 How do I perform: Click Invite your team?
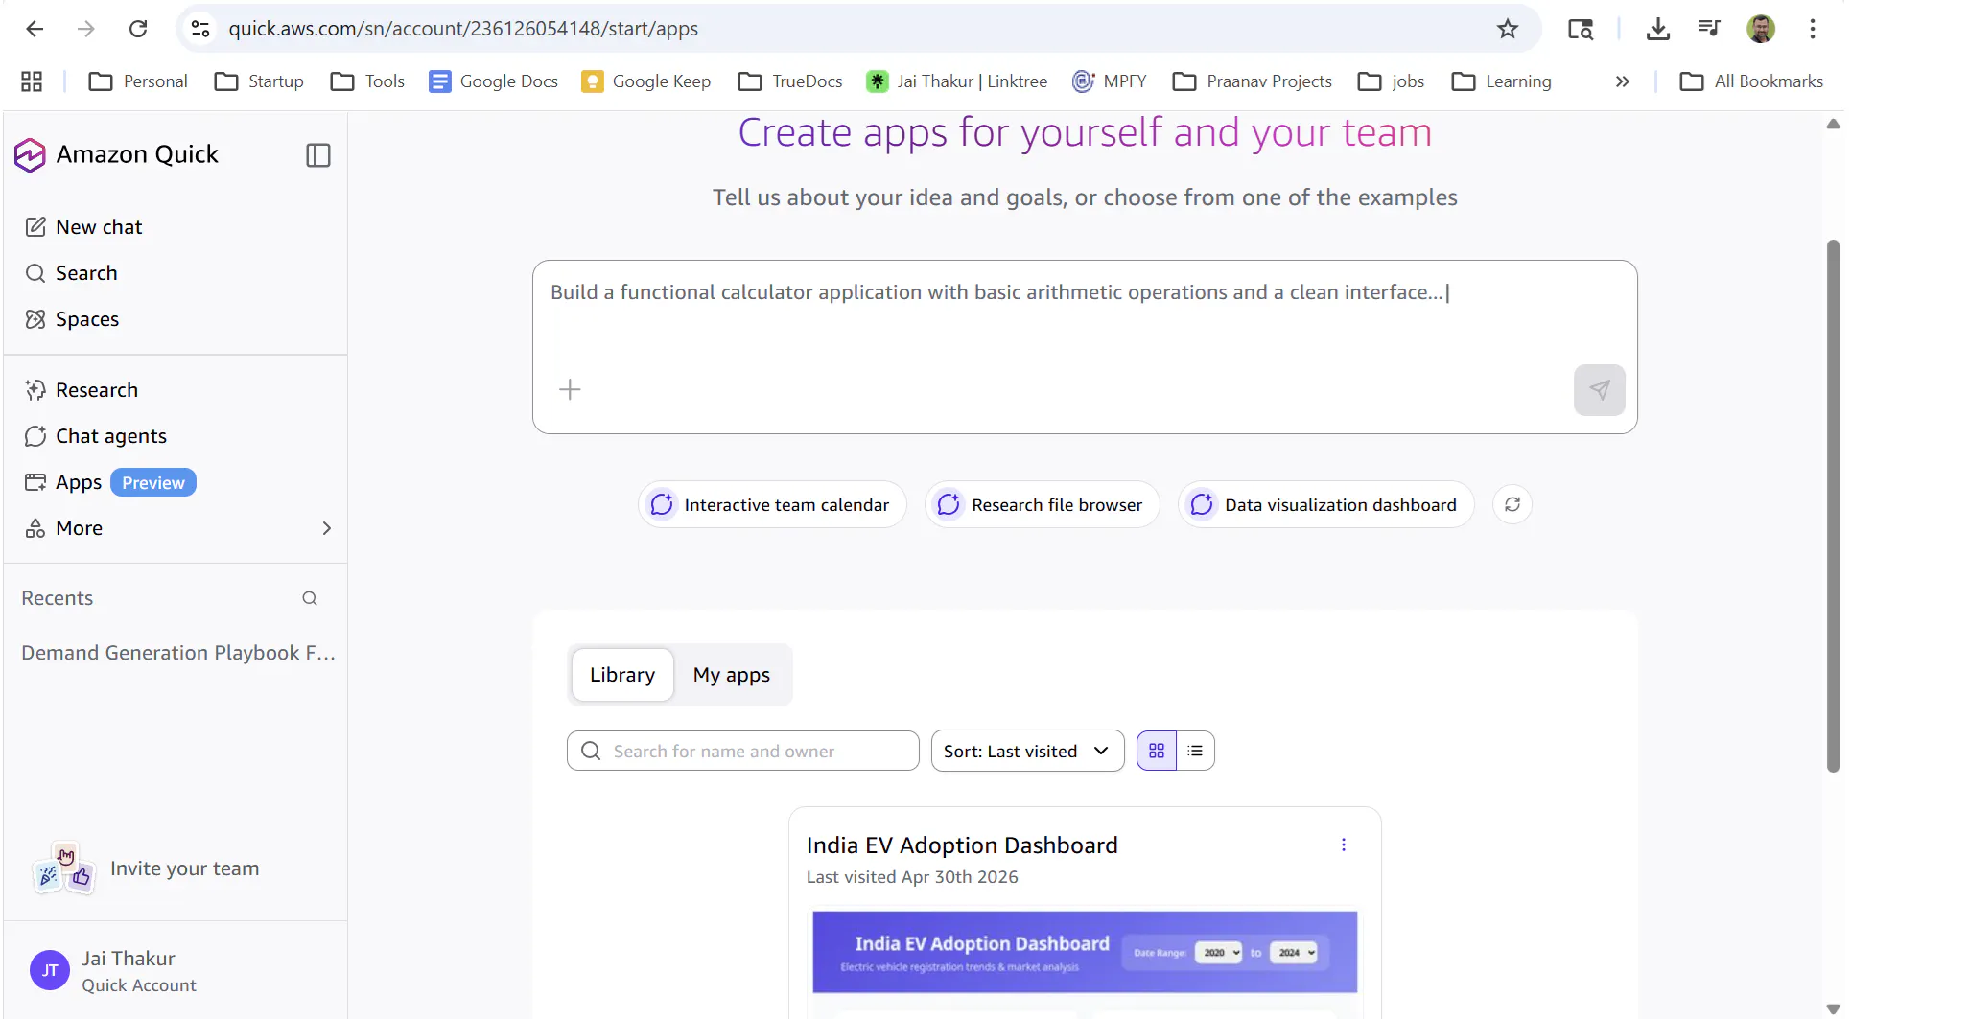click(184, 868)
